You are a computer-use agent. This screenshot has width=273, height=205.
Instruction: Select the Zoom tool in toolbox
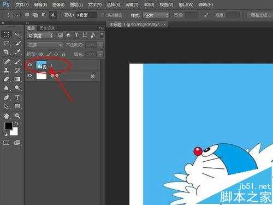pos(17,116)
